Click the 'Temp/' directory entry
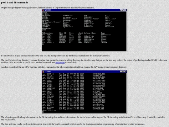The width and height of the screenshot is (169, 127). pos(108,25)
